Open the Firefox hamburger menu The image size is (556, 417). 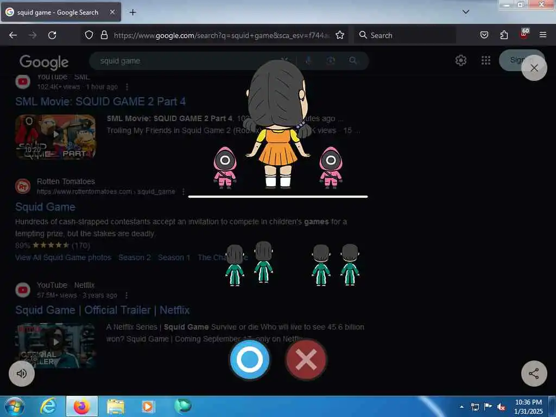tap(543, 35)
